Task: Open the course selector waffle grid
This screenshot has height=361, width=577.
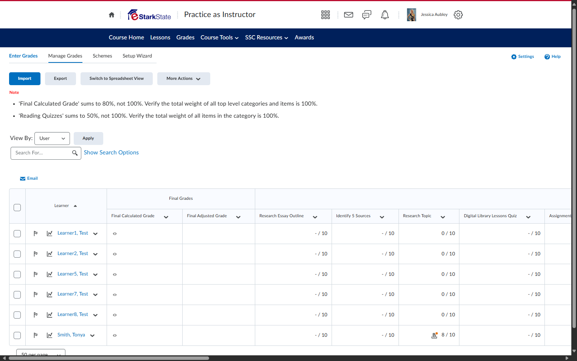Action: (326, 15)
